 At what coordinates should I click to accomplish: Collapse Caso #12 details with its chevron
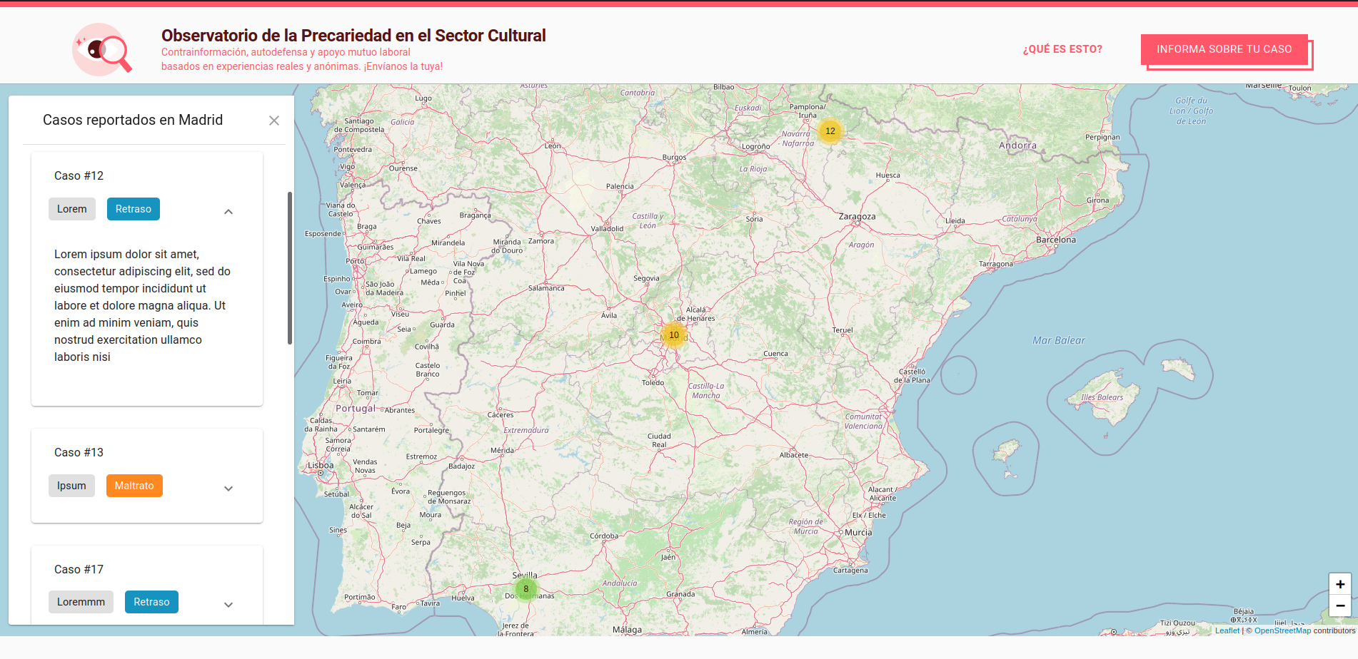[x=228, y=211]
